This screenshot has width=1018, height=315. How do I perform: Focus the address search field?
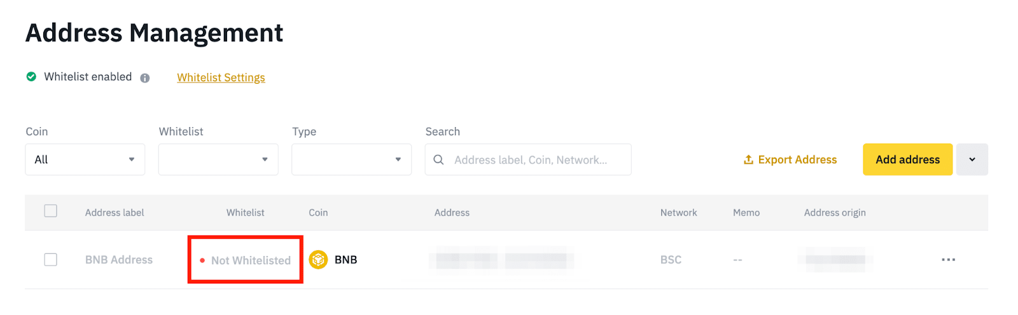pyautogui.click(x=534, y=160)
